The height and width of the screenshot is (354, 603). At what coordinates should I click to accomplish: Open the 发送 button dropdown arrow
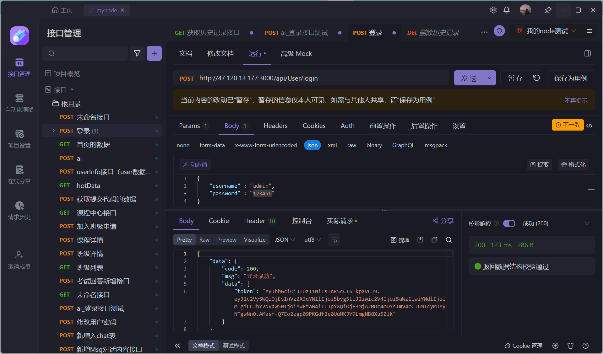point(489,78)
